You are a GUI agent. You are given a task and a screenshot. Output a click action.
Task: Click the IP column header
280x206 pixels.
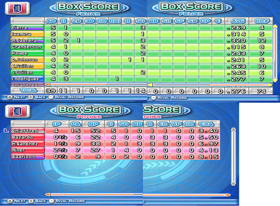(x=57, y=124)
